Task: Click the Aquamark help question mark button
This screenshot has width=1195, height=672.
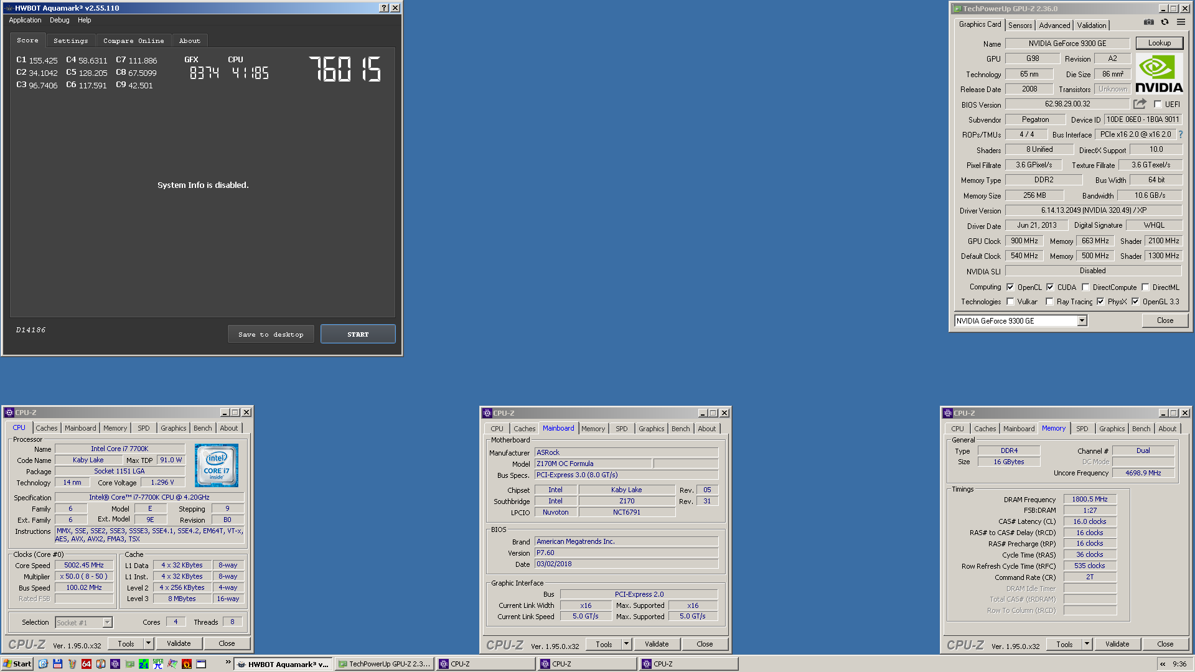Action: [384, 8]
